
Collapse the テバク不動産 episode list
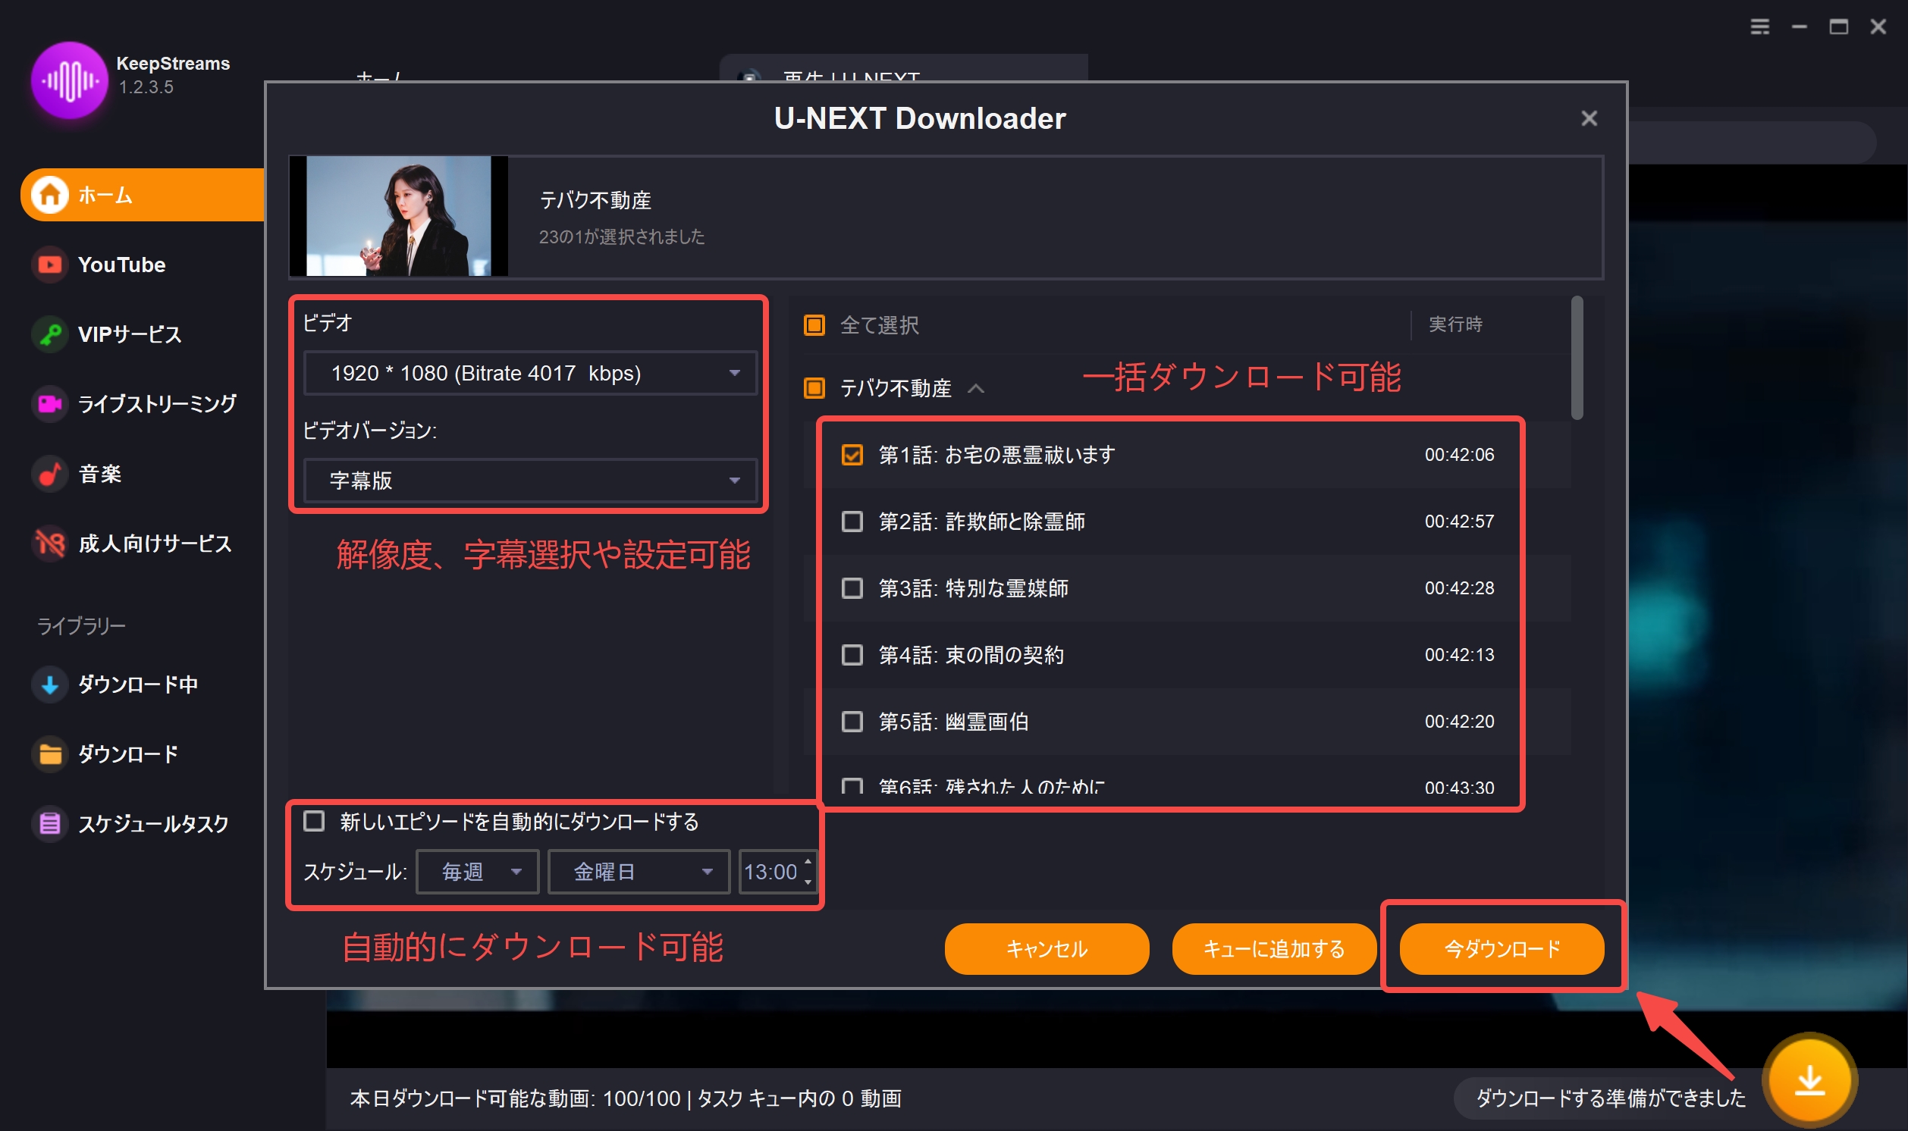tap(976, 389)
